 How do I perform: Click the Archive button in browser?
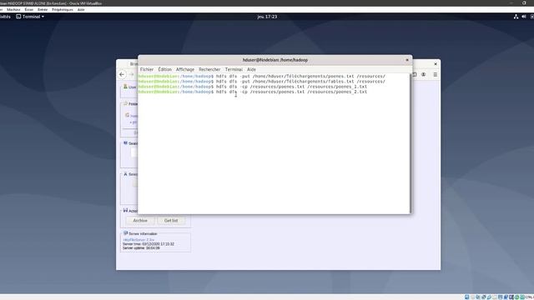pos(140,221)
